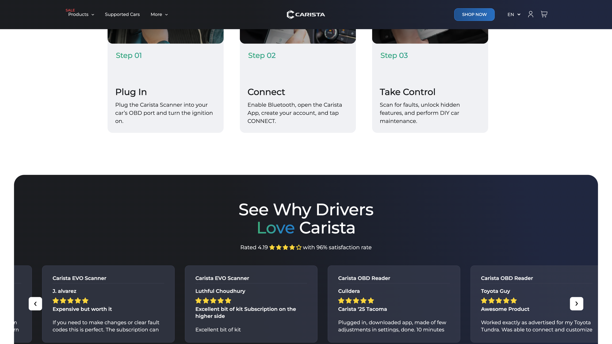This screenshot has width=612, height=344.
Task: Click "Excellent bit of kit Subscription" review title
Action: (246, 313)
